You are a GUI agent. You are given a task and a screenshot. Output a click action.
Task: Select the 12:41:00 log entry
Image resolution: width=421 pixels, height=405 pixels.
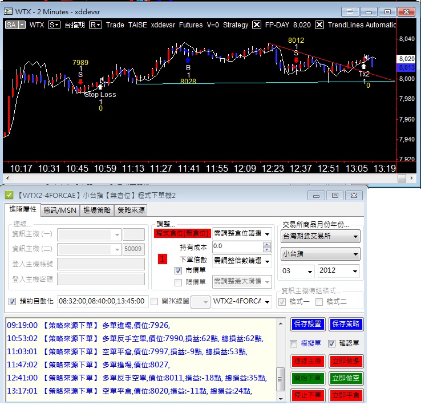(137, 378)
